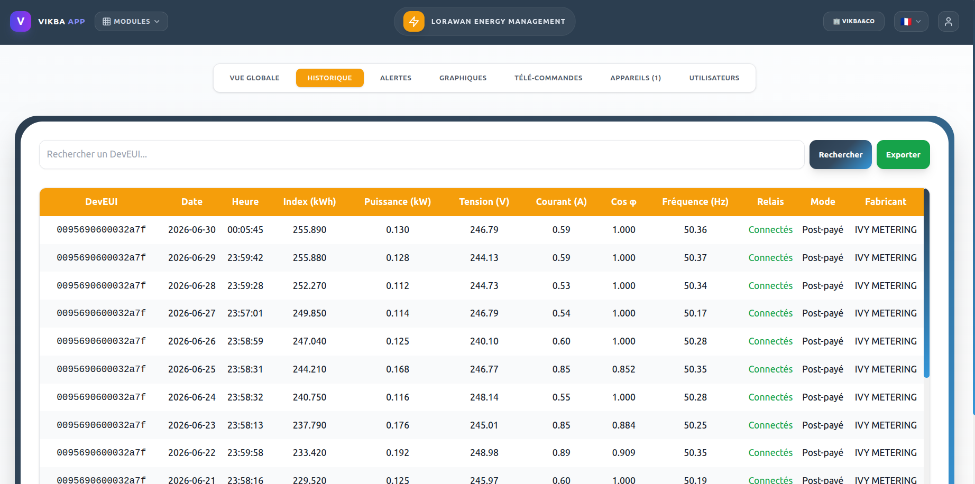Click Connectés in the 2026-06-24 row
This screenshot has width=975, height=484.
[x=770, y=397]
